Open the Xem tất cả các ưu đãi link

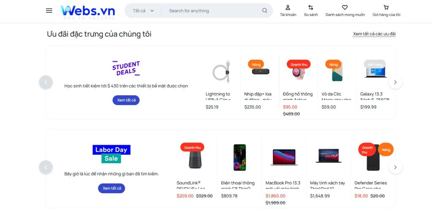point(374,34)
